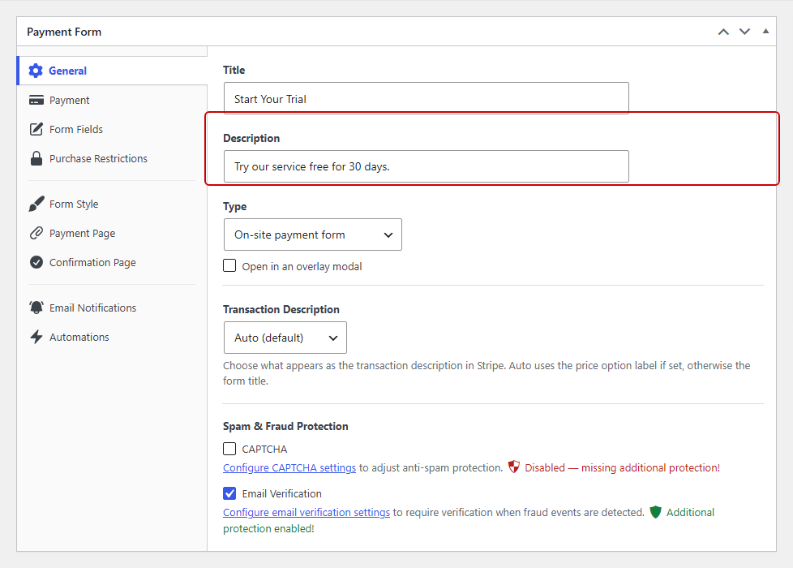Click the Form Style brush icon
This screenshot has height=568, width=793.
point(36,204)
